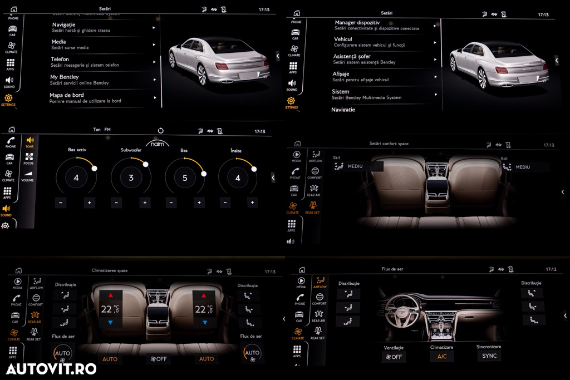Image resolution: width=570 pixels, height=380 pixels.
Task: Expand the Telefon settings row arrow
Action: pos(155,62)
